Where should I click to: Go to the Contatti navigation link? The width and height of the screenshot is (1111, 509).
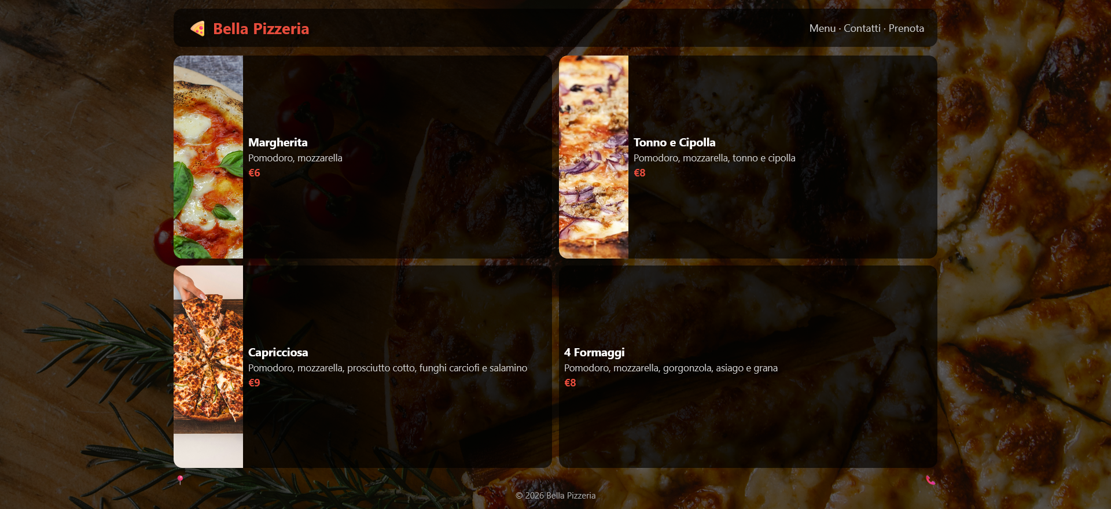point(862,28)
